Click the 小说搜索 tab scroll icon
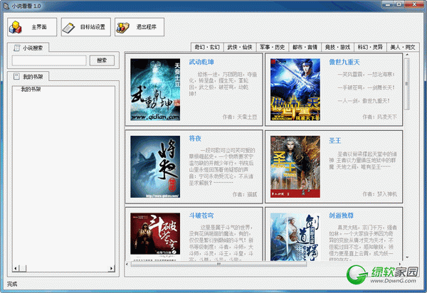The height and width of the screenshot is (293, 427). [x=16, y=48]
